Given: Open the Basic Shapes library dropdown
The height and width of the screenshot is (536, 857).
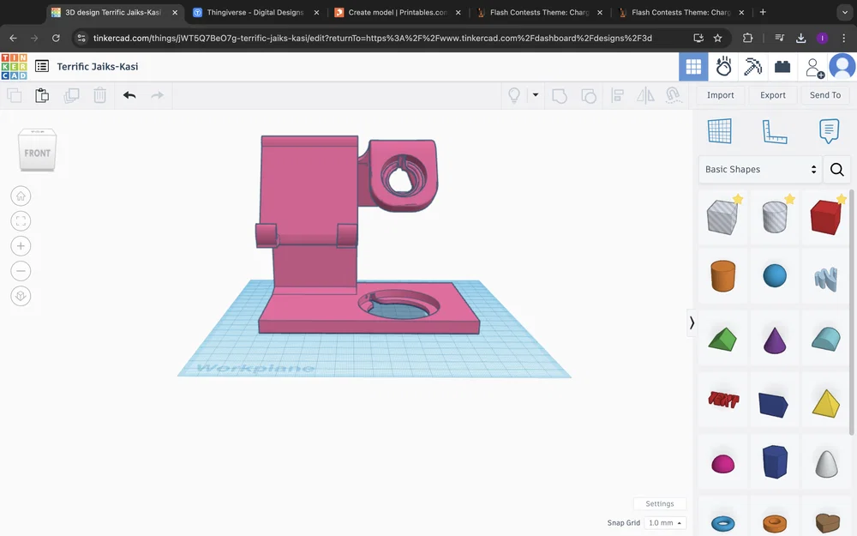Looking at the screenshot, I should click(x=760, y=170).
